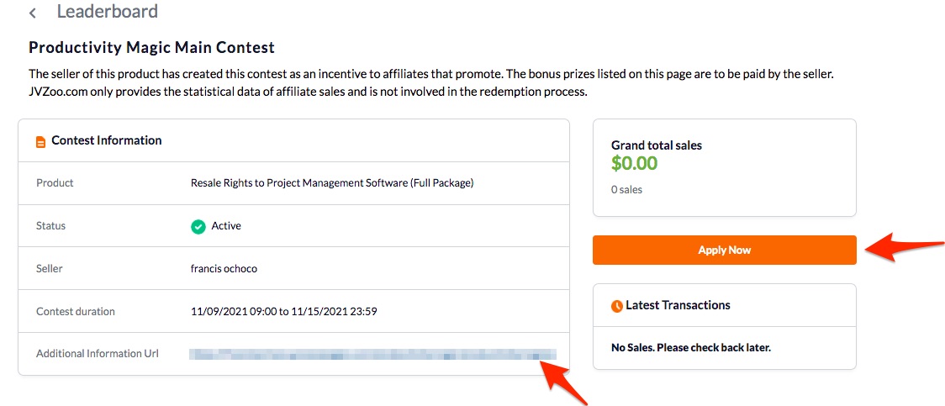
Task: Click the Contest duration row label
Action: click(x=76, y=312)
